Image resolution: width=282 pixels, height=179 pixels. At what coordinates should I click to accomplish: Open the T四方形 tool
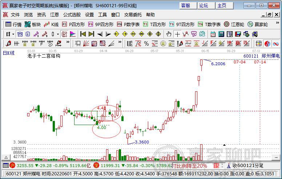click(x=154, y=24)
